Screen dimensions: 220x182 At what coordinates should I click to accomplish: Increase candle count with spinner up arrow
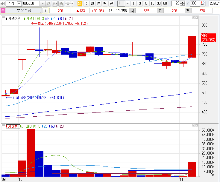click(x=182, y=2)
